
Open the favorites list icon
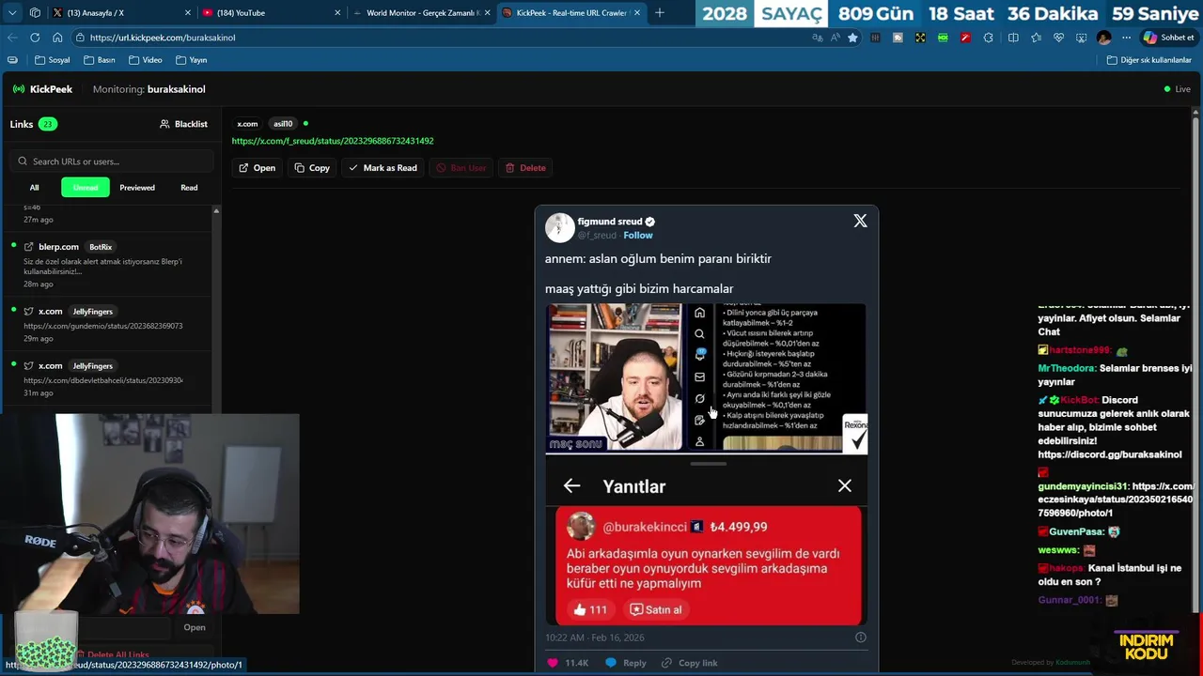[x=1036, y=38]
